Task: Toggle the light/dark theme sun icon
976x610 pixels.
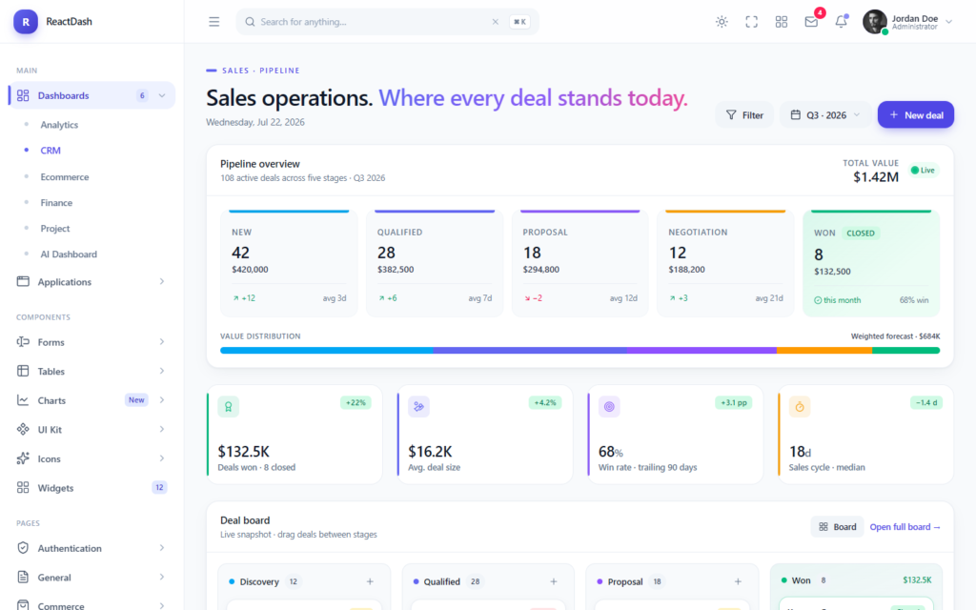Action: tap(722, 22)
